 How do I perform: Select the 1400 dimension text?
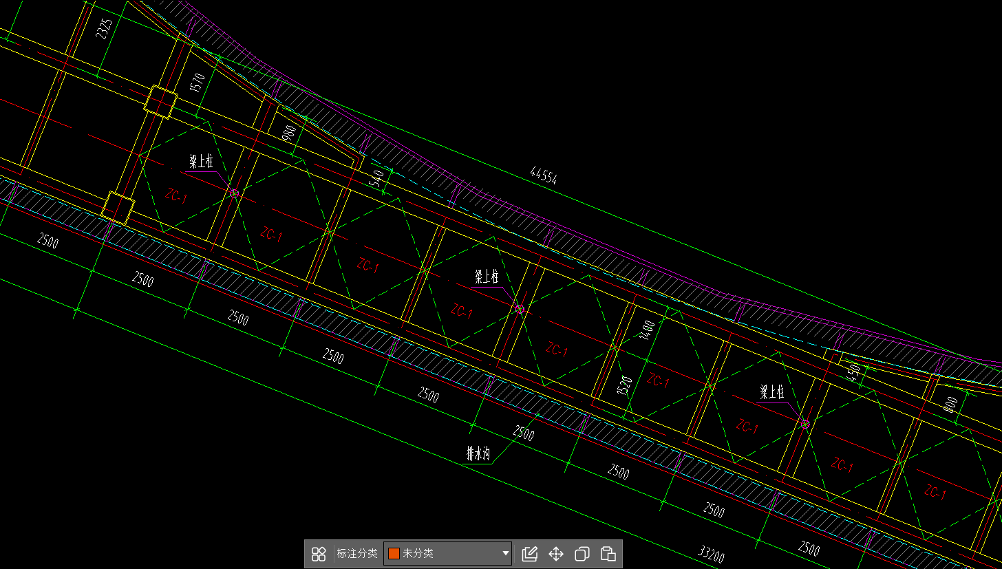click(646, 331)
